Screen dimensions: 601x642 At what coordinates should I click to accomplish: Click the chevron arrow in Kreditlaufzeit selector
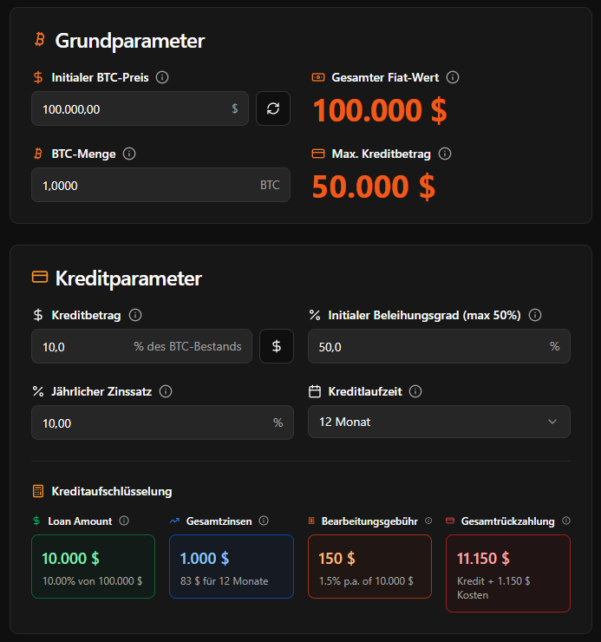552,422
